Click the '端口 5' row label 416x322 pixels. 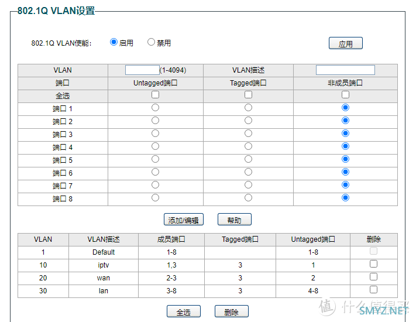pos(63,160)
